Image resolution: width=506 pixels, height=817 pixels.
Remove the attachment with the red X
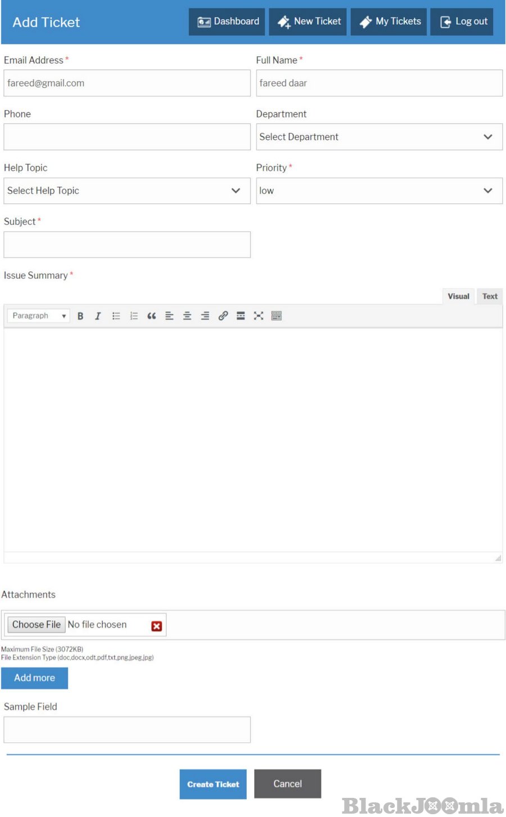tap(157, 626)
